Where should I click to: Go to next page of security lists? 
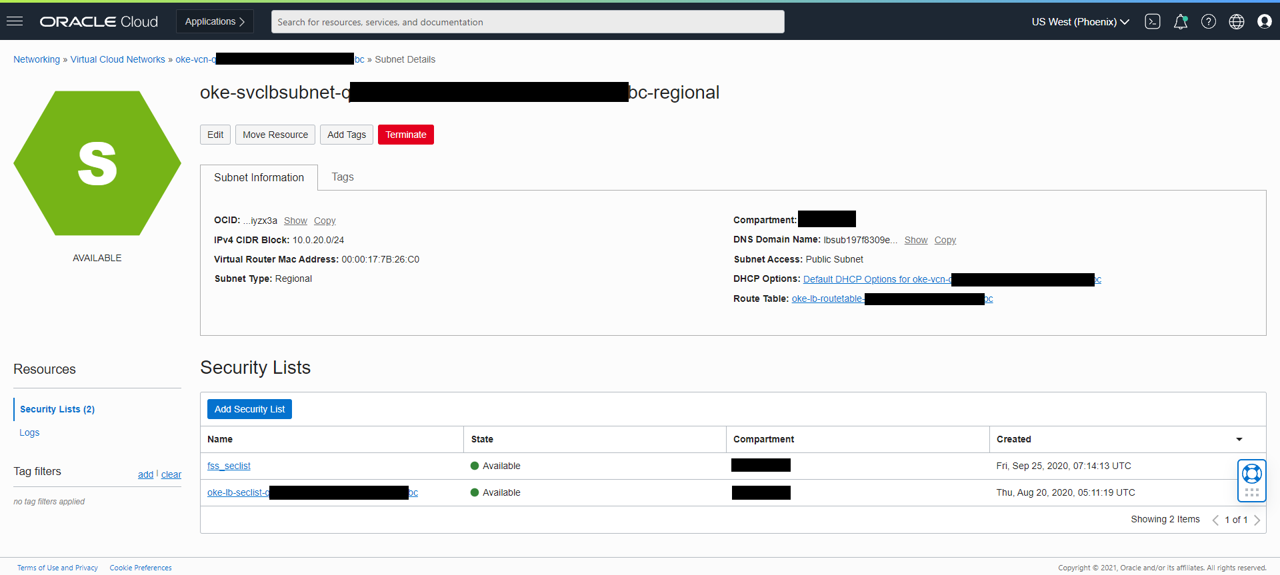[x=1257, y=520]
